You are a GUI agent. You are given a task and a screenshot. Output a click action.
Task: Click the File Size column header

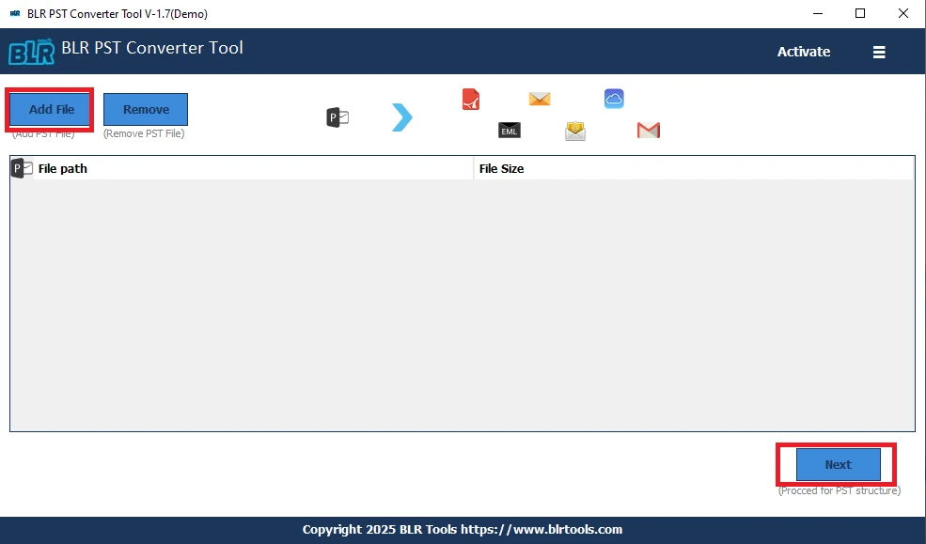coord(694,169)
